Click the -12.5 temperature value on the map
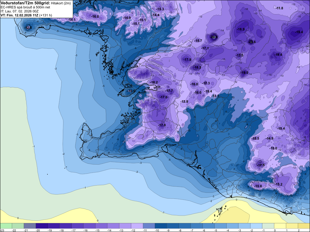 click(28, 28)
